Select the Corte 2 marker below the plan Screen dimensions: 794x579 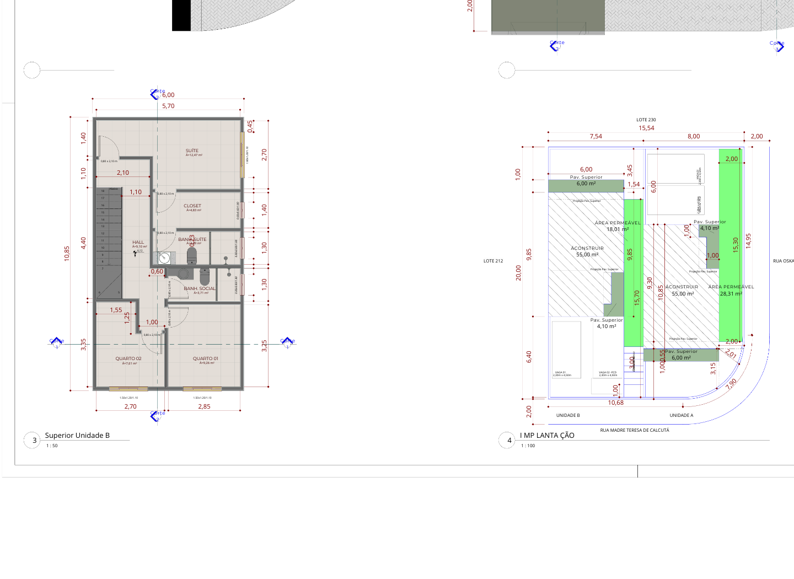pyautogui.click(x=155, y=416)
